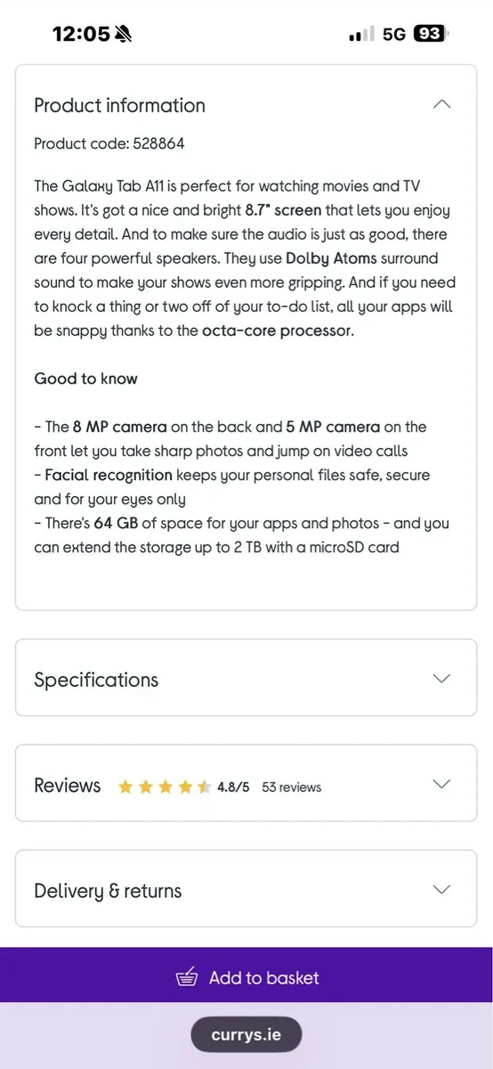Tap the 5G network indicator
Screen dimensions: 493x1069
(x=394, y=34)
